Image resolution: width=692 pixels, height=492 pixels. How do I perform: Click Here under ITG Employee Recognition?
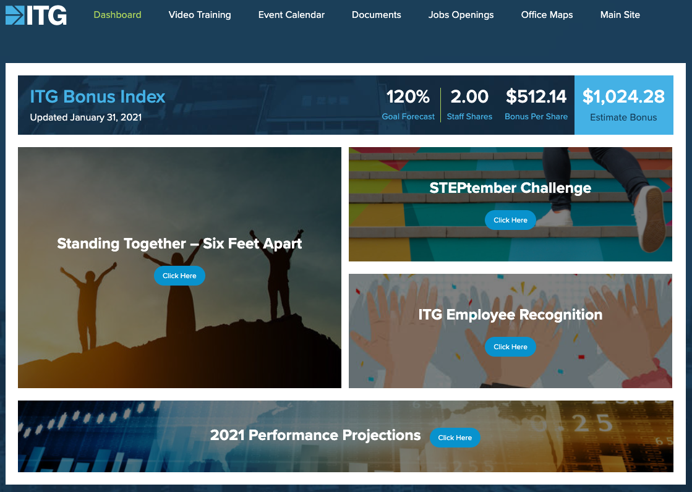pyautogui.click(x=510, y=346)
